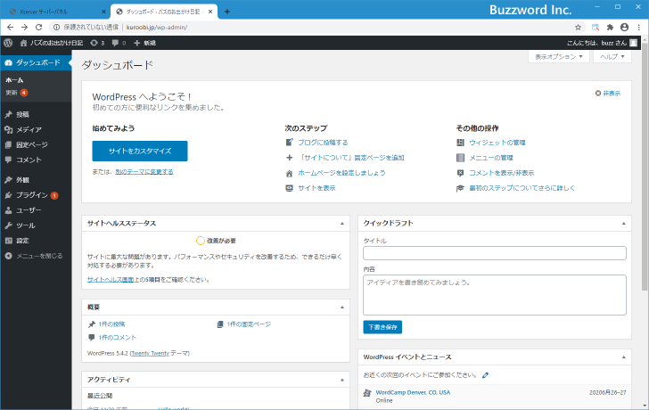Collapse the sidebar with メニューを閉じる
The height and width of the screenshot is (410, 649).
point(34,256)
